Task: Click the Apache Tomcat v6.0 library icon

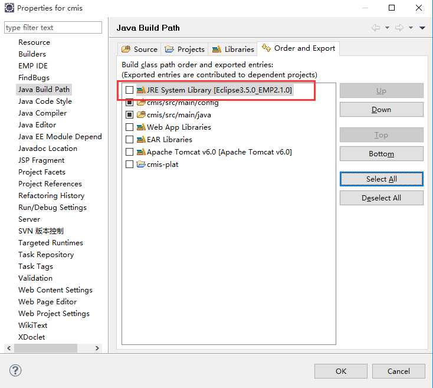Action: pyautogui.click(x=141, y=152)
